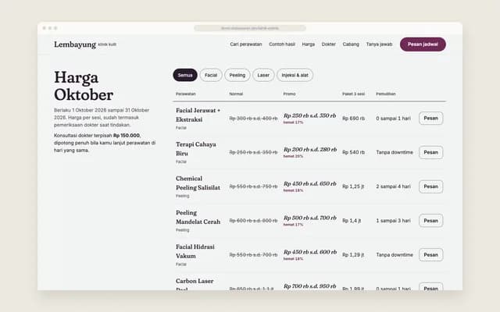Book Chemical Peeling Salisilat with Pesan

point(430,186)
